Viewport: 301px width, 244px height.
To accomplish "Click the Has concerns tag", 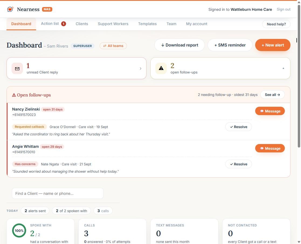I will [25, 164].
